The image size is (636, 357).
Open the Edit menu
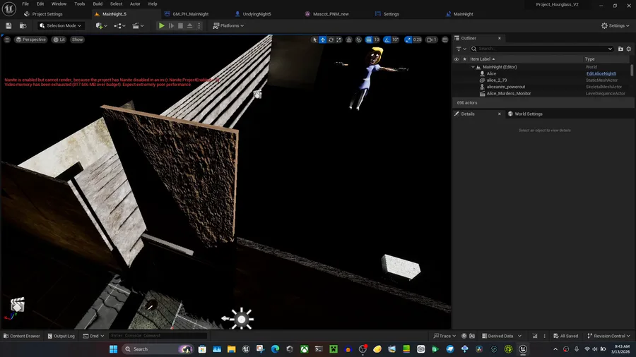(x=40, y=4)
